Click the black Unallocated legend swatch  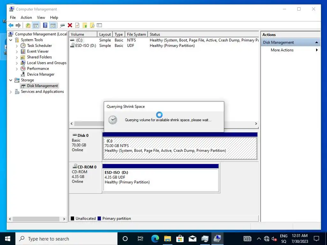coord(72,218)
